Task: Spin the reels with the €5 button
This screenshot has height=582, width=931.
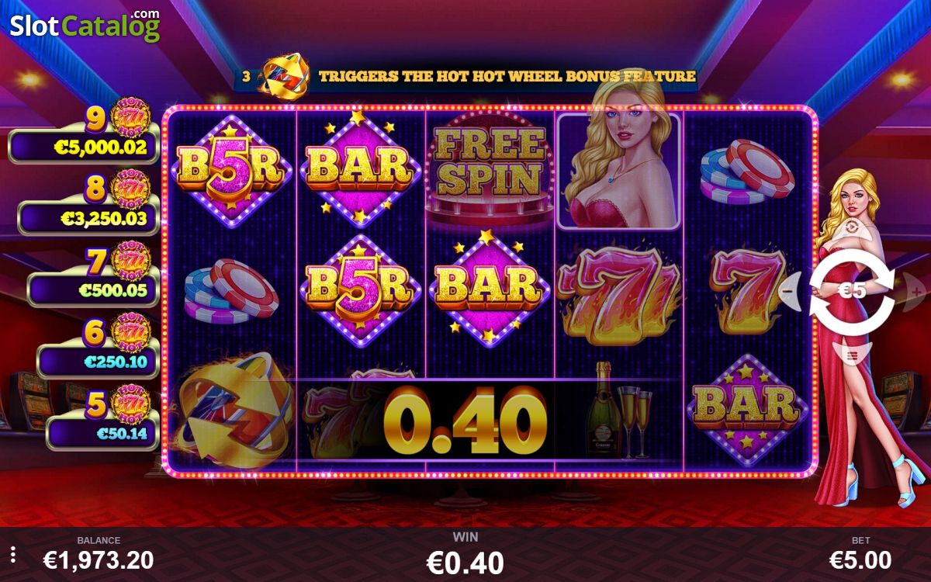Action: [x=853, y=290]
